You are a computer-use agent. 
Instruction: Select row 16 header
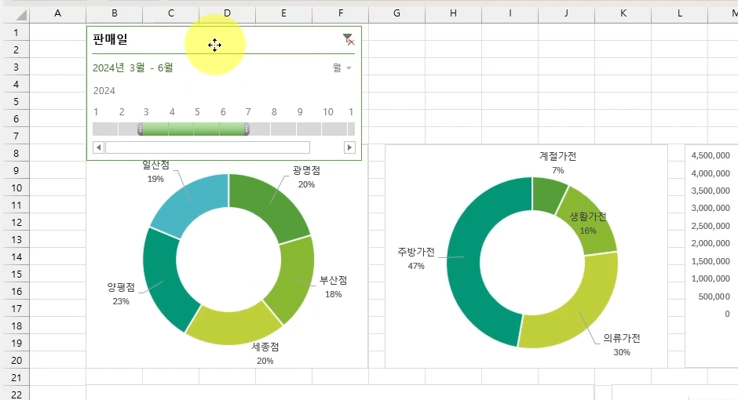16,292
